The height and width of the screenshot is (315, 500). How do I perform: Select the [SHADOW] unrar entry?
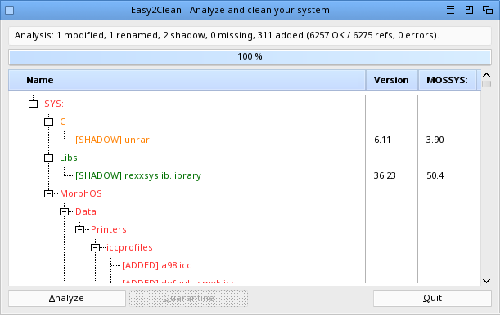point(112,140)
